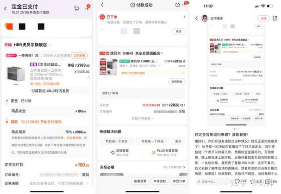281x194 pixels.
Task: Copy the JD 订单编号 with 复制
Action: (x=182, y=112)
